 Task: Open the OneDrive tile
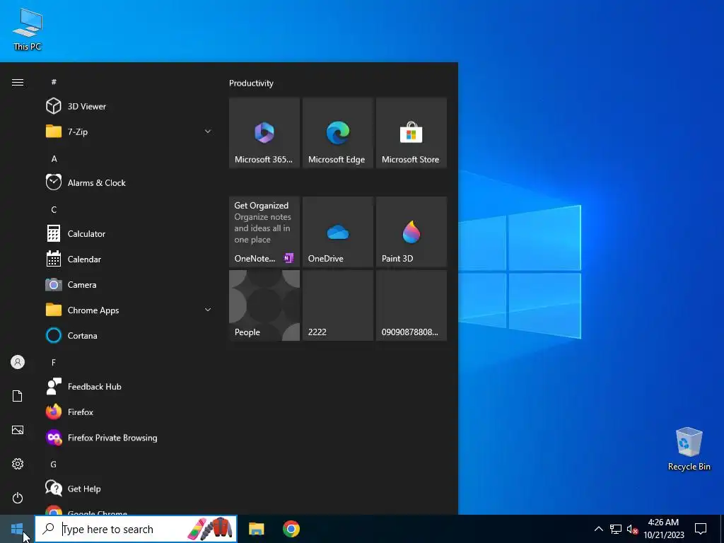coord(337,232)
